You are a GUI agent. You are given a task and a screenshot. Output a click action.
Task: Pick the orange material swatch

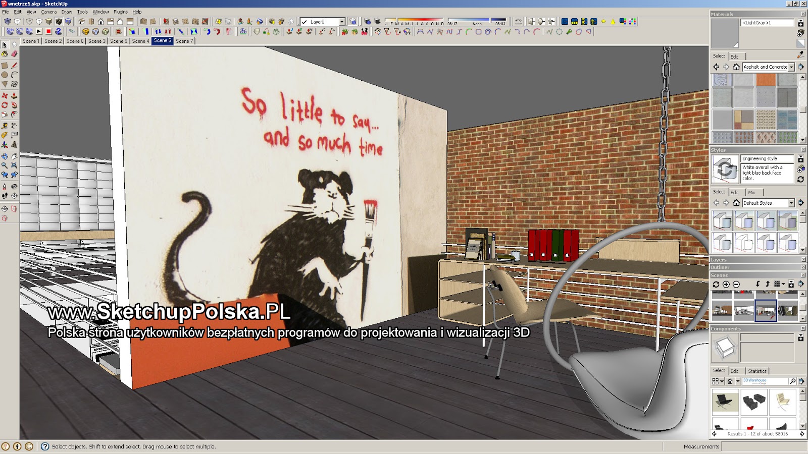(766, 80)
